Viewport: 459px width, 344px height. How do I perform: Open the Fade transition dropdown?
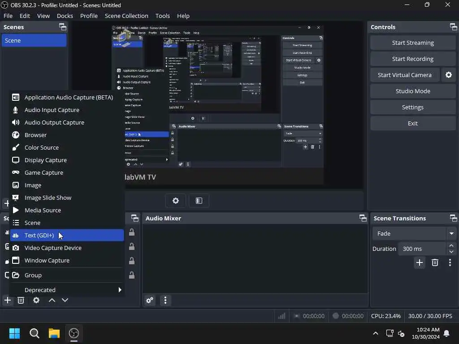(414, 233)
